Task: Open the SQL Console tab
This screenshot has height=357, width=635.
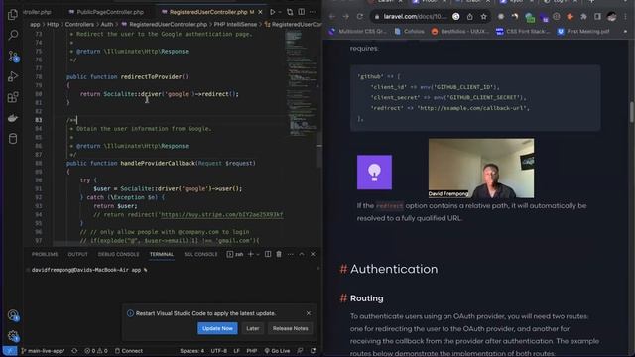Action: click(x=200, y=254)
